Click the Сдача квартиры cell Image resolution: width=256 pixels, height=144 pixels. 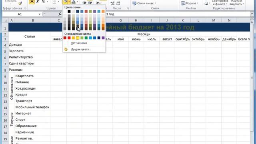point(30,63)
